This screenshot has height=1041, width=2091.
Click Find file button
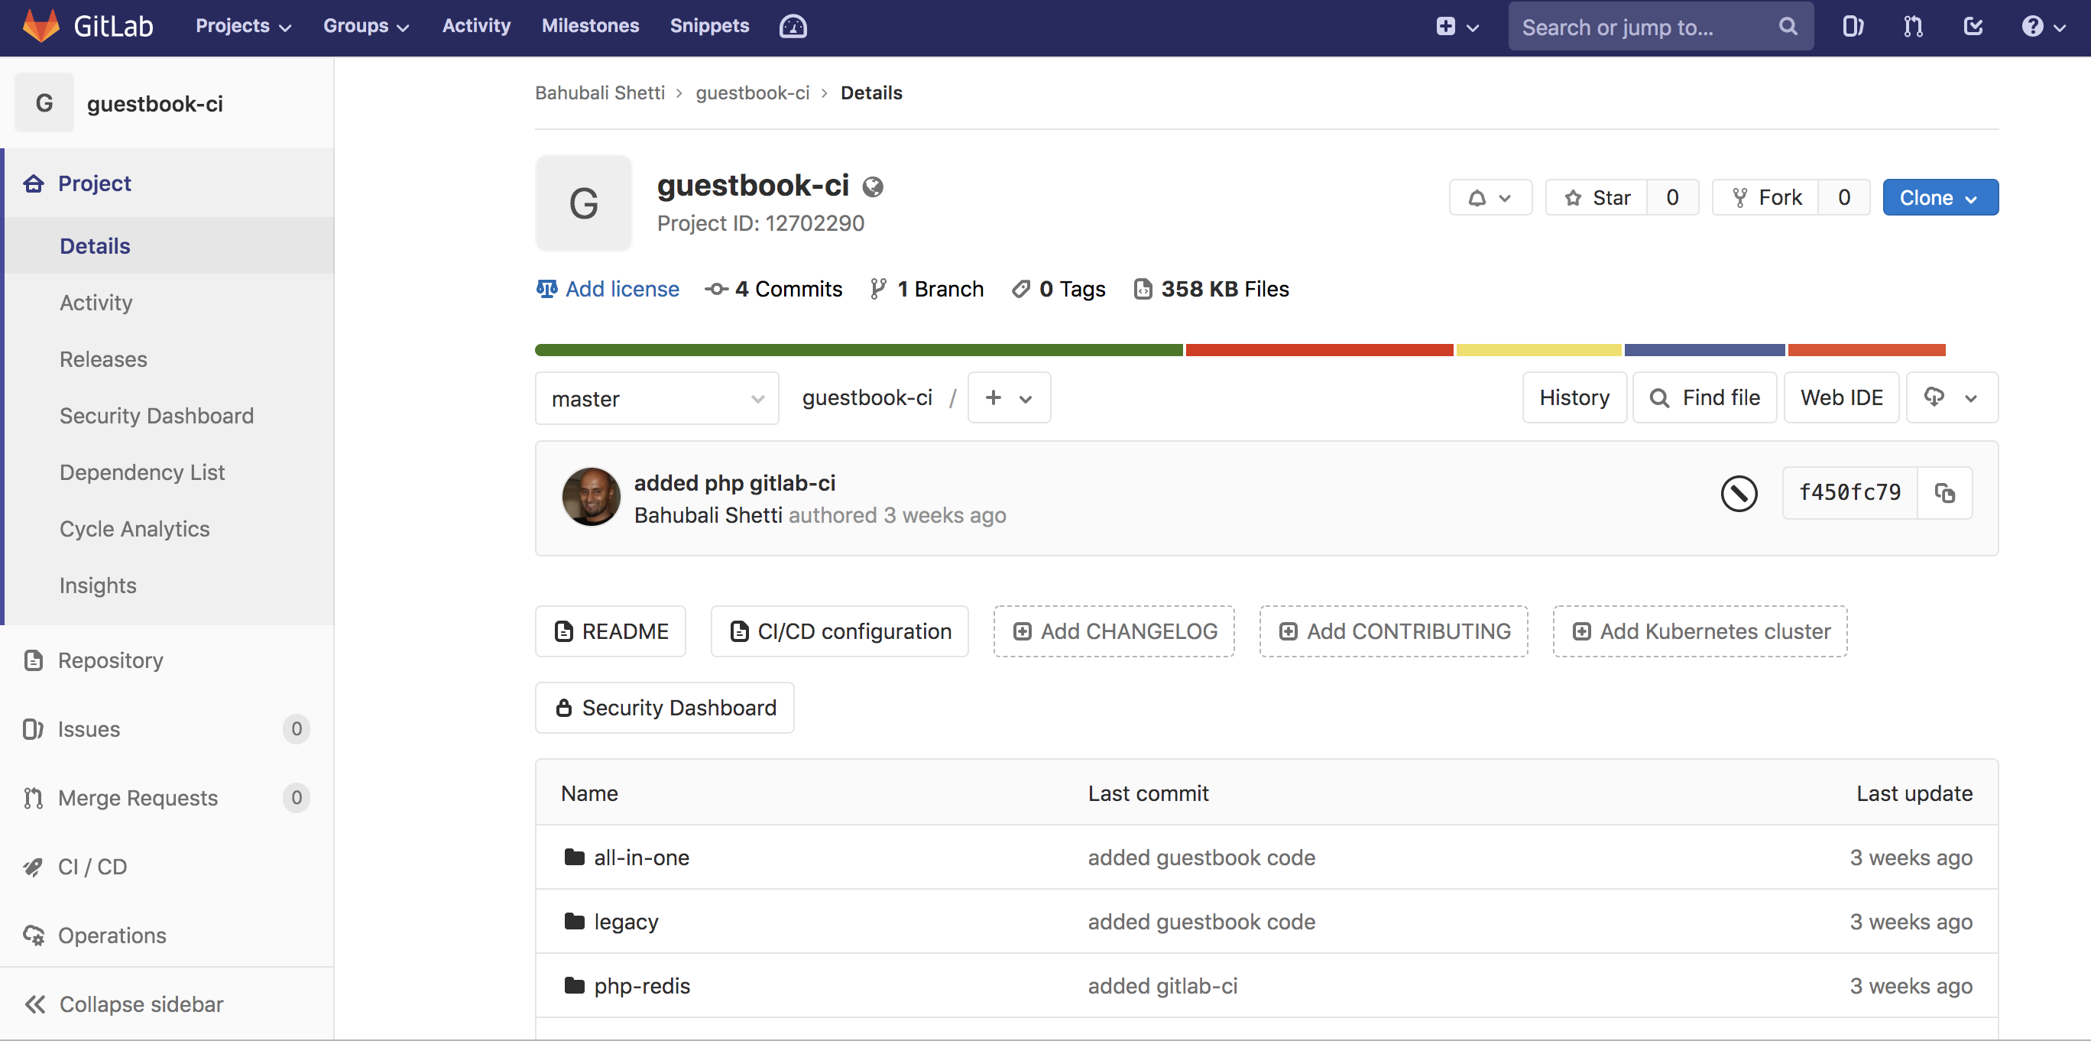(x=1704, y=398)
